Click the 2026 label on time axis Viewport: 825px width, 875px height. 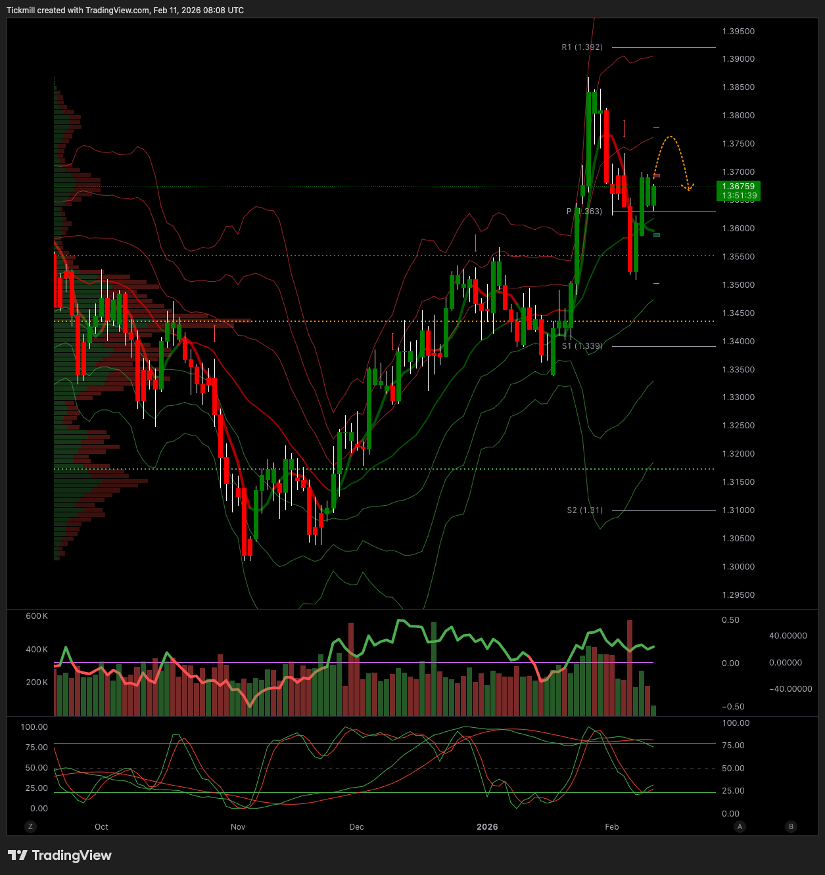487,827
